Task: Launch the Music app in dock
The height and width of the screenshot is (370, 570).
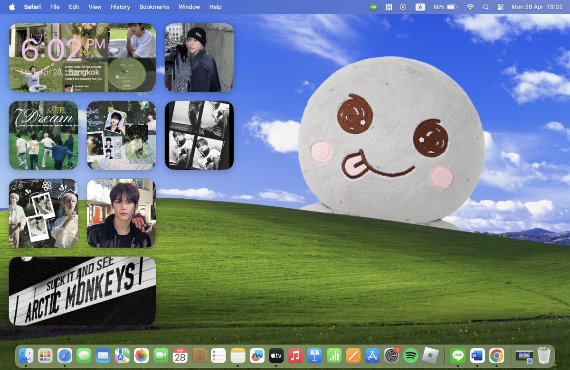Action: click(295, 355)
